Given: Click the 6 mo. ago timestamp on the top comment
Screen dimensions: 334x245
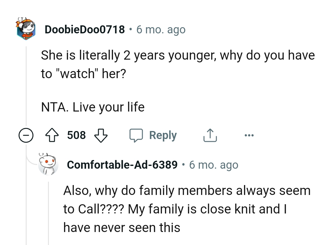Looking at the screenshot, I should (x=161, y=29).
